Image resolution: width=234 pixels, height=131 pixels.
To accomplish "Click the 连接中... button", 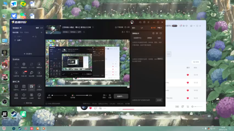I will pyautogui.click(x=121, y=96).
